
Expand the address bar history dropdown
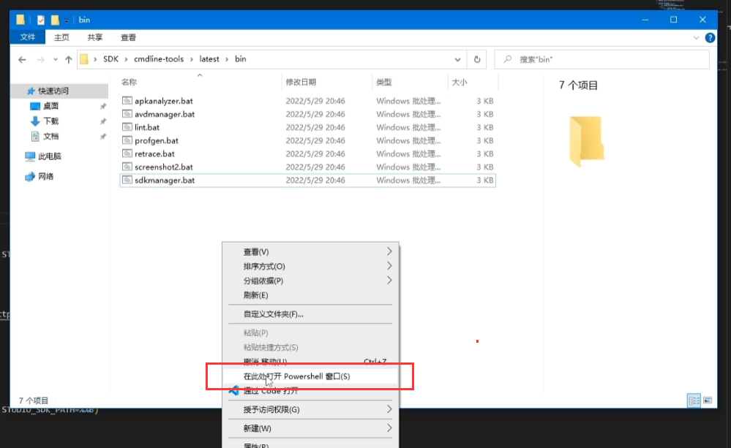tap(457, 60)
